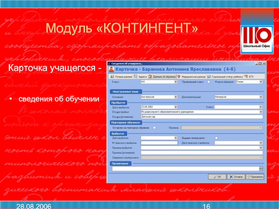Expand the Откуда прибыл dropdown
This screenshot has height=209, width=279.
click(261, 112)
